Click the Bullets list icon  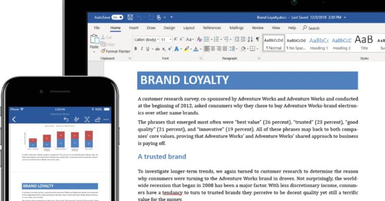[x=207, y=39]
